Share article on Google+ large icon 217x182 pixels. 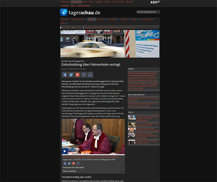(x=77, y=75)
